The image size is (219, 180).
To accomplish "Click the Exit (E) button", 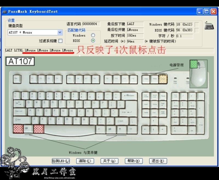I will click(158, 161).
